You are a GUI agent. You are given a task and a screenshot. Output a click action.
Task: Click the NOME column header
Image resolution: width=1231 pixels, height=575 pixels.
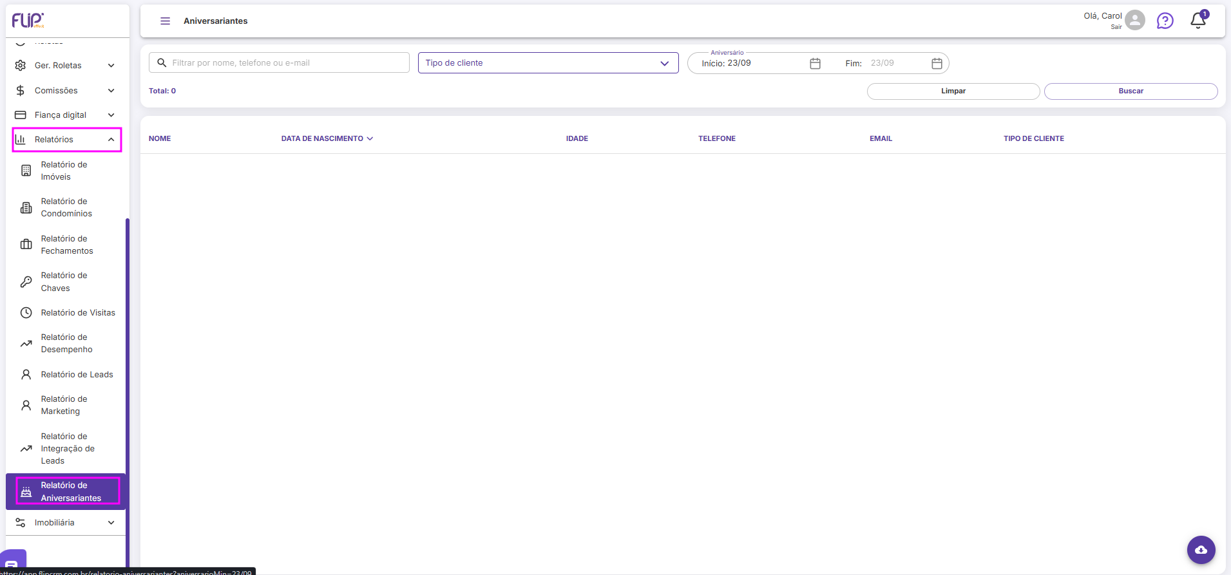click(160, 138)
